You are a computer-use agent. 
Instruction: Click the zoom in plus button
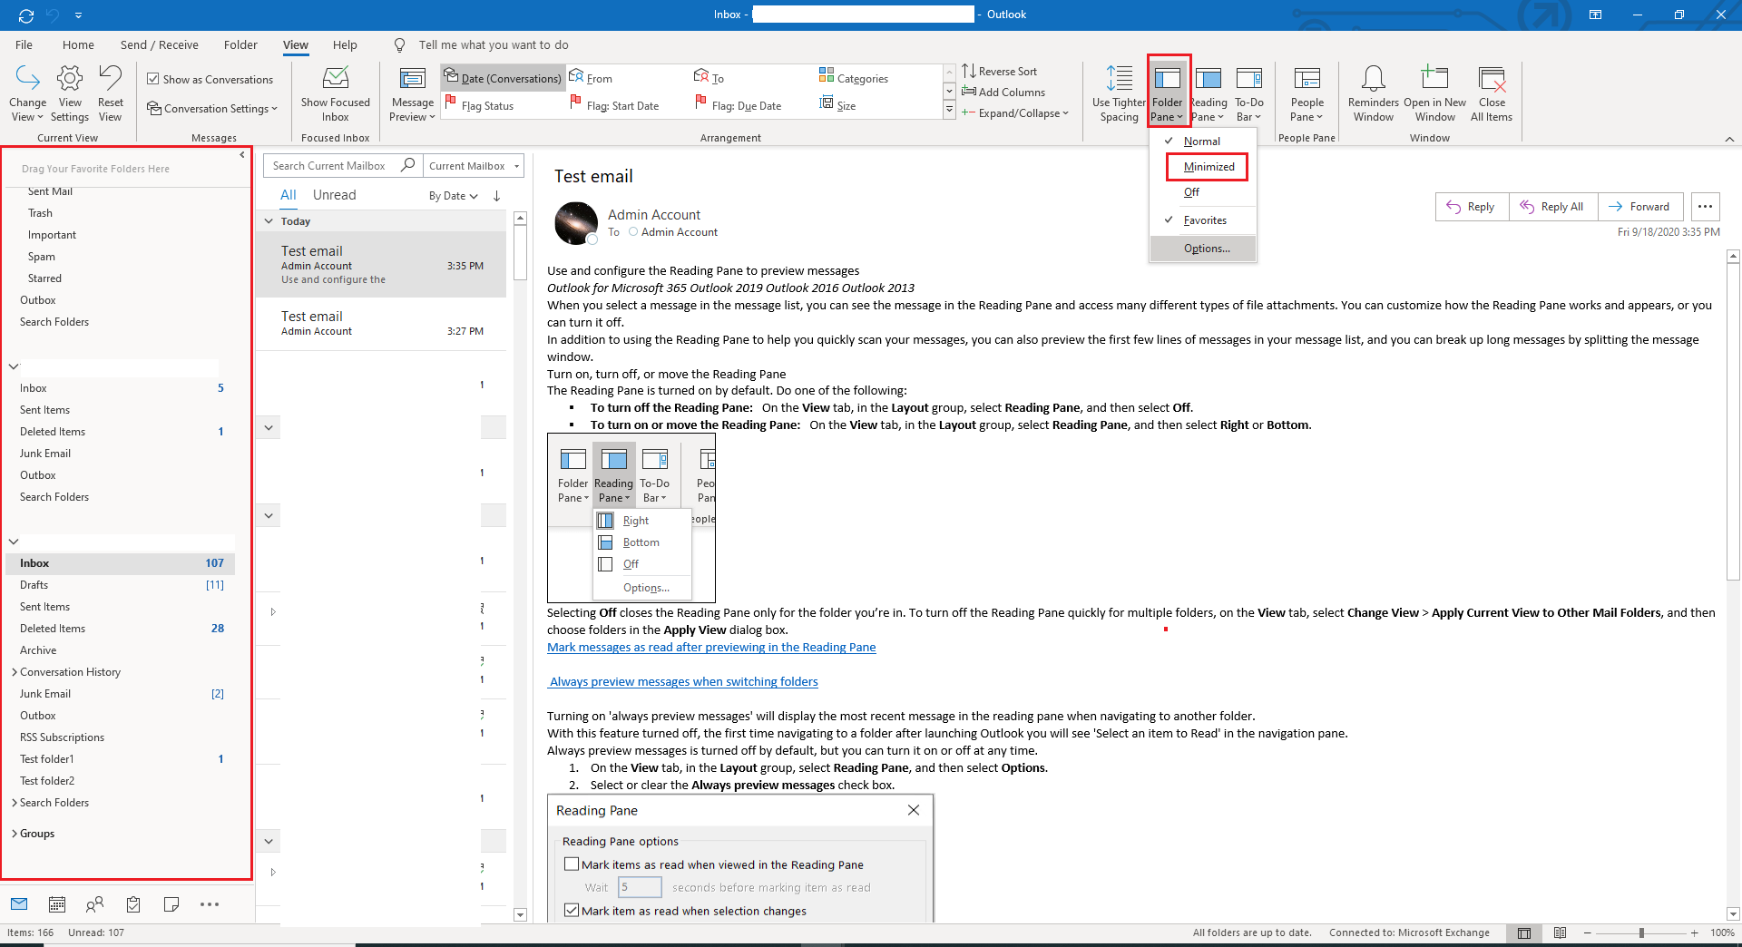coord(1694,932)
